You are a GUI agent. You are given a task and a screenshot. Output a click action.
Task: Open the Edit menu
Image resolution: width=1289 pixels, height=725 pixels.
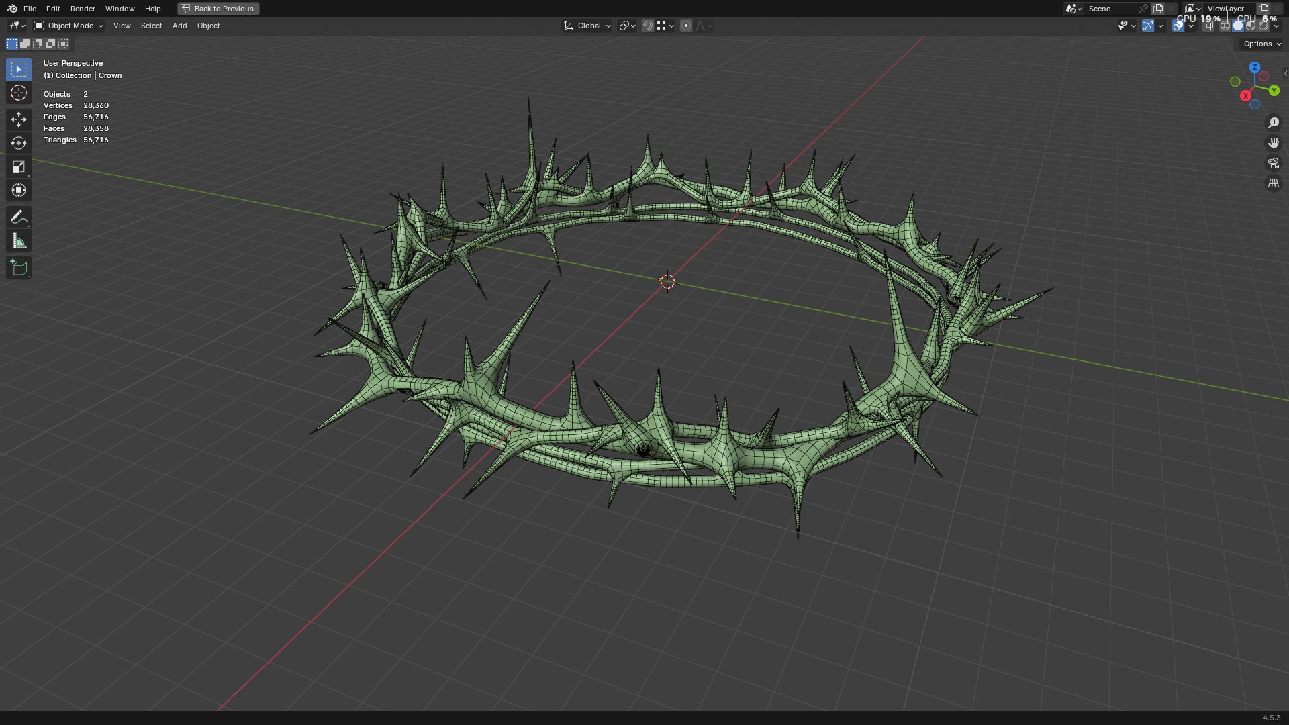[x=53, y=9]
